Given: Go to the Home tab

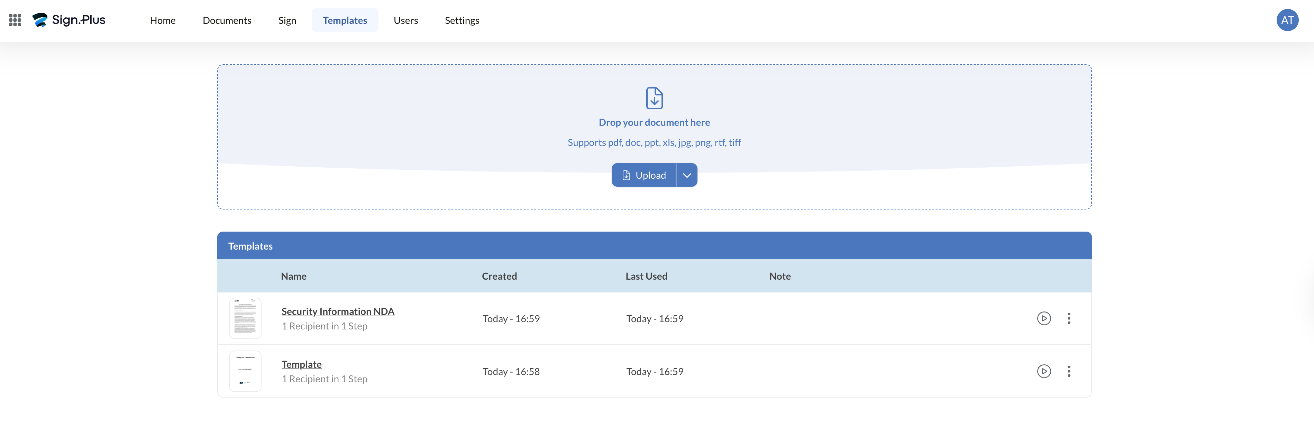Looking at the screenshot, I should click(162, 20).
